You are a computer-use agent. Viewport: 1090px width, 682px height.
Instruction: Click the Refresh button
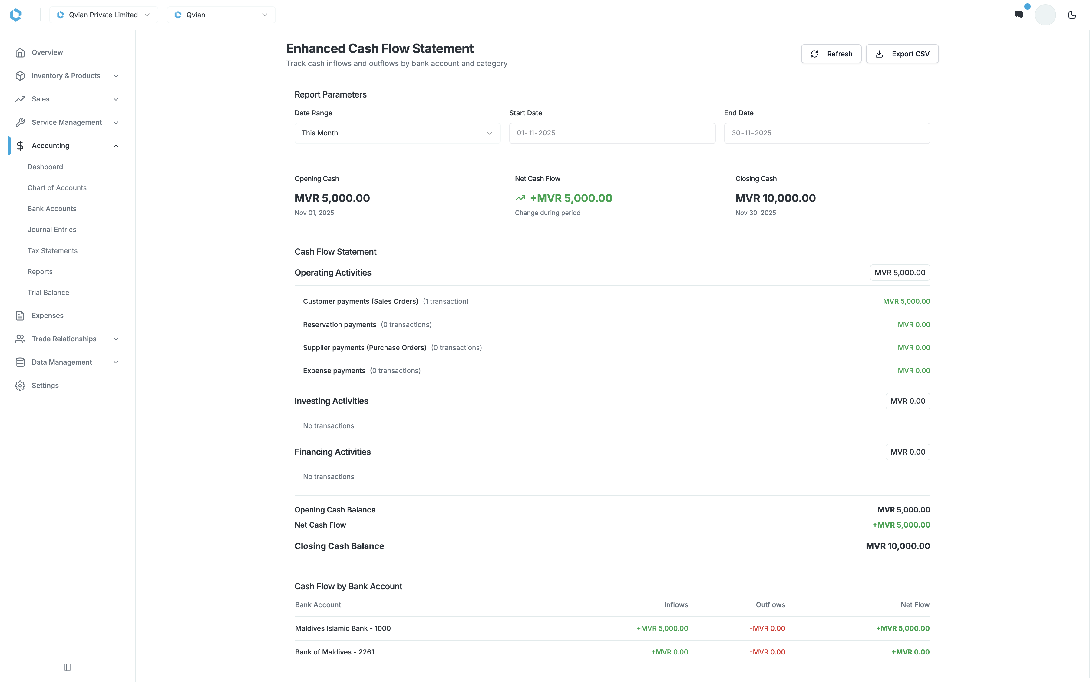coord(831,53)
